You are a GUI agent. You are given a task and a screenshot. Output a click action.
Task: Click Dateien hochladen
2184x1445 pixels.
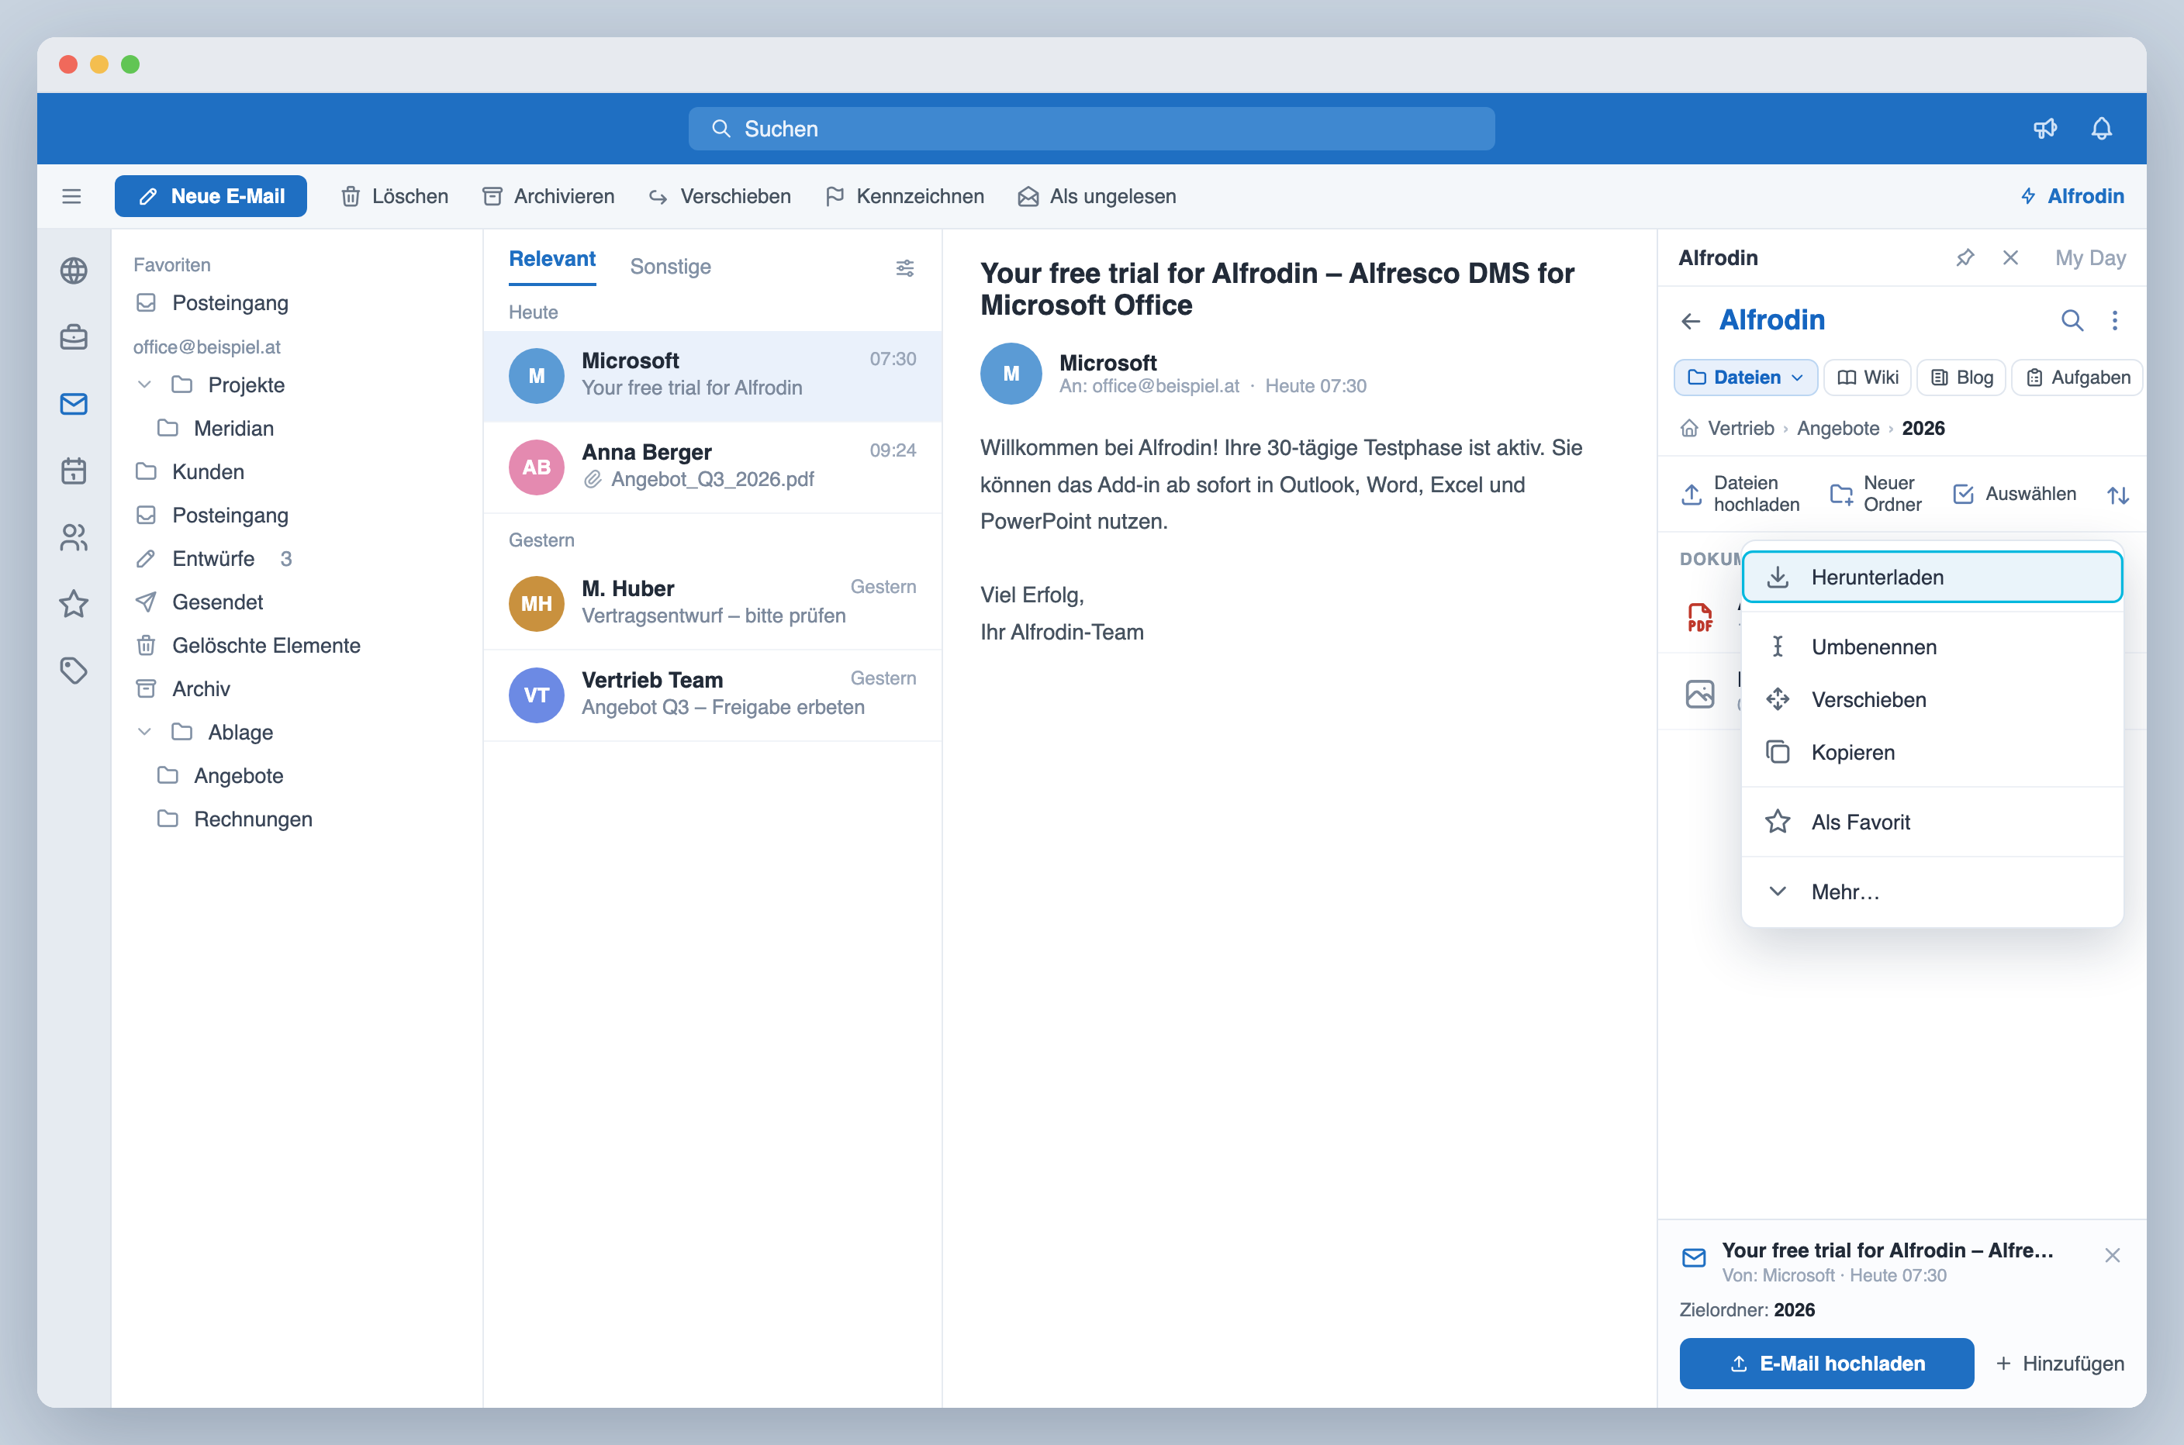click(1739, 494)
